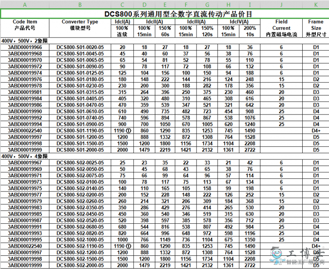Click converter type DCS800-S01-0090-05

click(x=80, y=66)
